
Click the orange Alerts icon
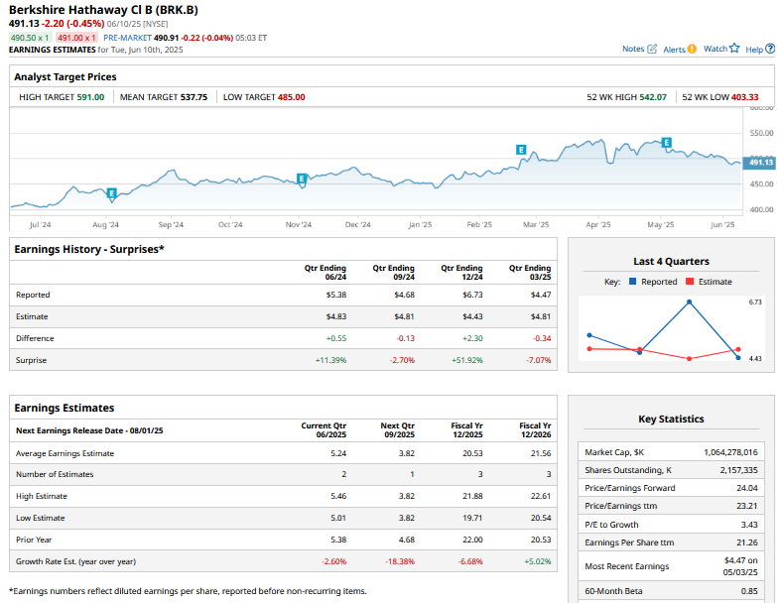692,49
